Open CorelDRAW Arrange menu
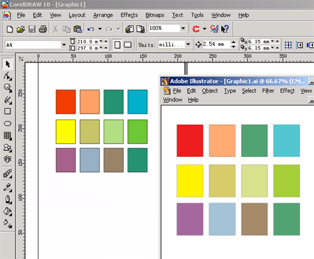 tap(103, 15)
